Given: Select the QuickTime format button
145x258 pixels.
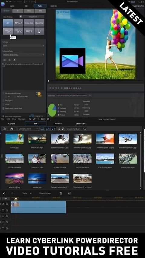Looking at the screenshot, I should (x=39, y=23).
